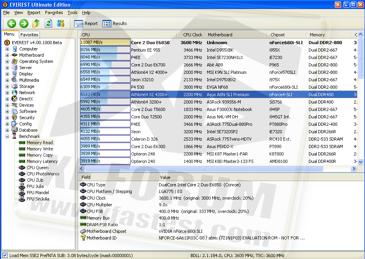Select the Software tree icon

[x=15, y=111]
